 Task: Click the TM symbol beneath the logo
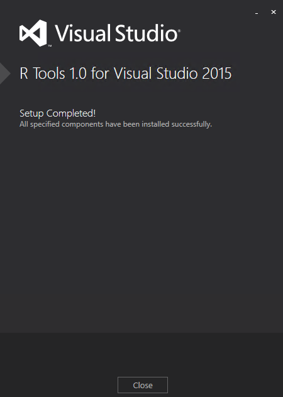click(x=50, y=46)
